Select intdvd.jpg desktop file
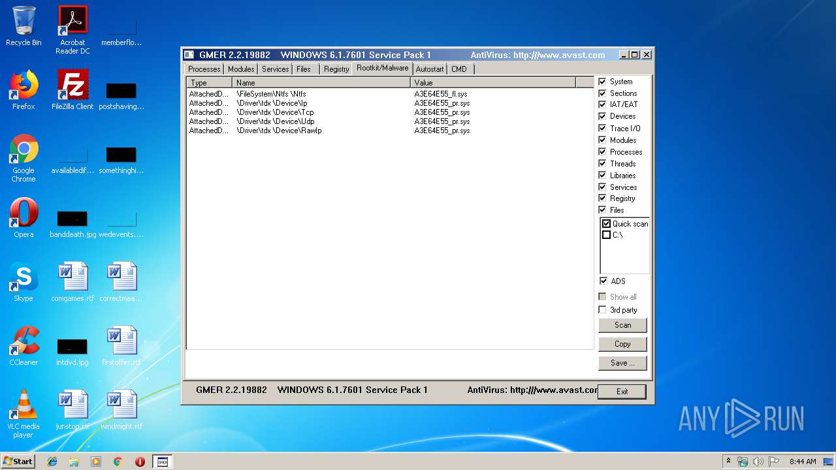 click(72, 352)
